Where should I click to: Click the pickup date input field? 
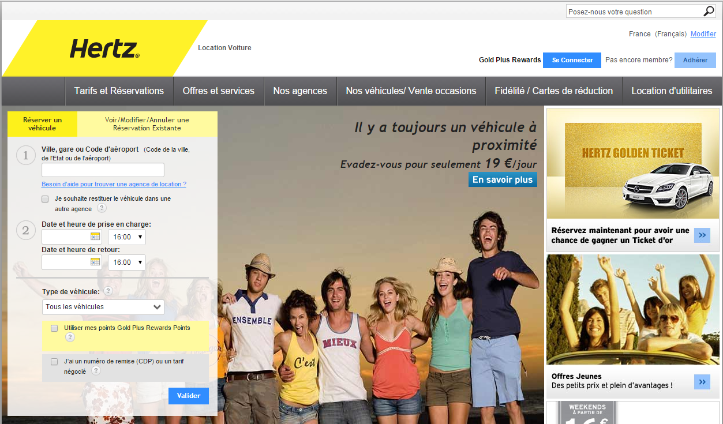tap(72, 237)
